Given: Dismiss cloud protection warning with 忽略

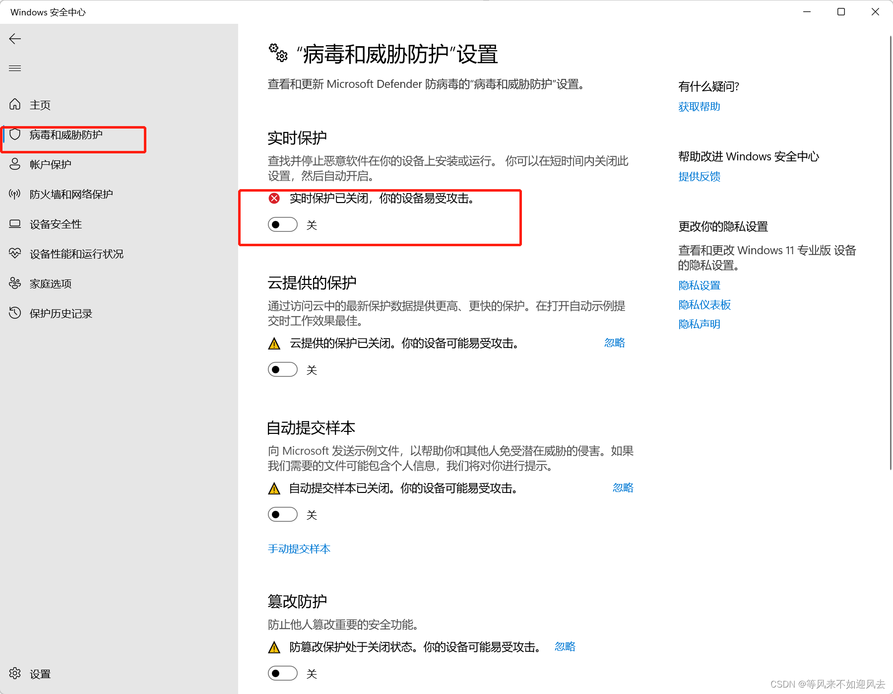Looking at the screenshot, I should pos(614,343).
